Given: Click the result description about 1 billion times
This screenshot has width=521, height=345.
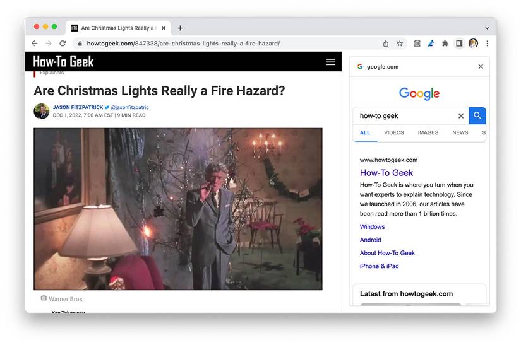Looking at the screenshot, I should pyautogui.click(x=417, y=199).
